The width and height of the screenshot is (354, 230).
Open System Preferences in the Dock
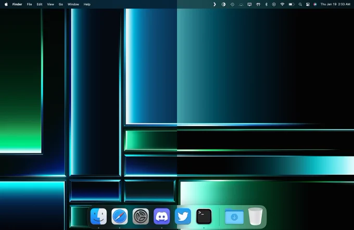(141, 216)
